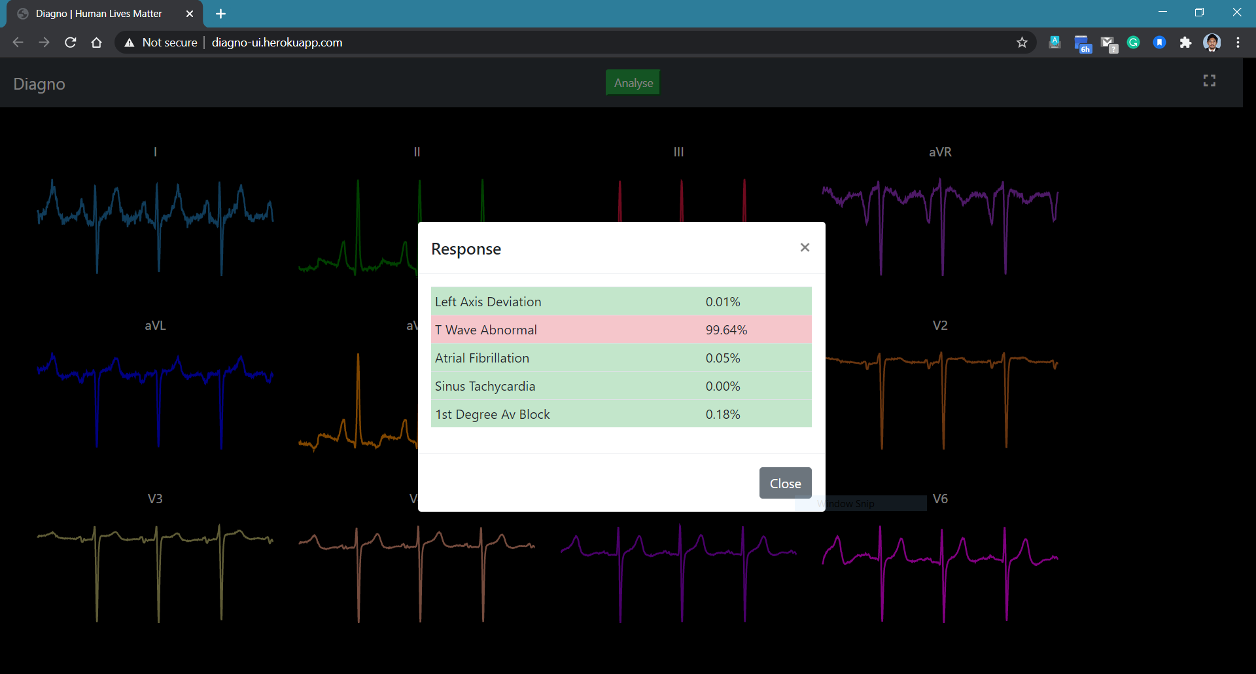
Task: Go back to the previous page
Action: pyautogui.click(x=18, y=43)
